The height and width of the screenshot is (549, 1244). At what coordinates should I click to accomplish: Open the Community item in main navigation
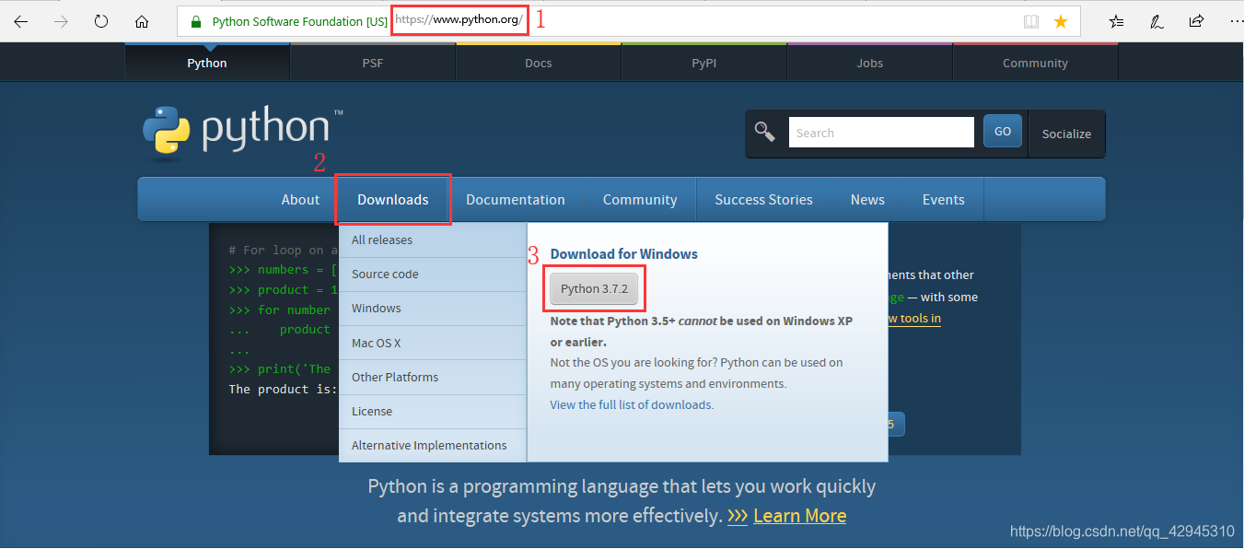coord(640,200)
